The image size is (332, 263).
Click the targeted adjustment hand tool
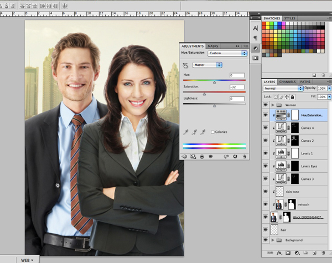click(185, 65)
